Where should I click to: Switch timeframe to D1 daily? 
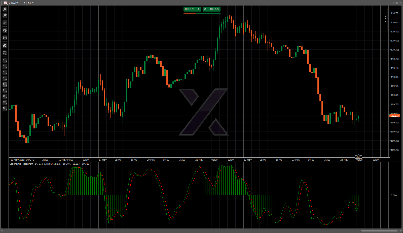pyautogui.click(x=5, y=97)
